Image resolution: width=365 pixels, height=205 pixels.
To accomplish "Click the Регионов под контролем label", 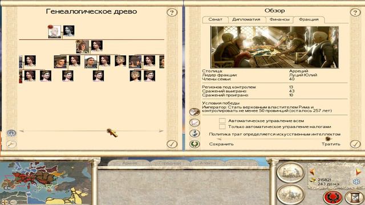I will tap(229, 87).
